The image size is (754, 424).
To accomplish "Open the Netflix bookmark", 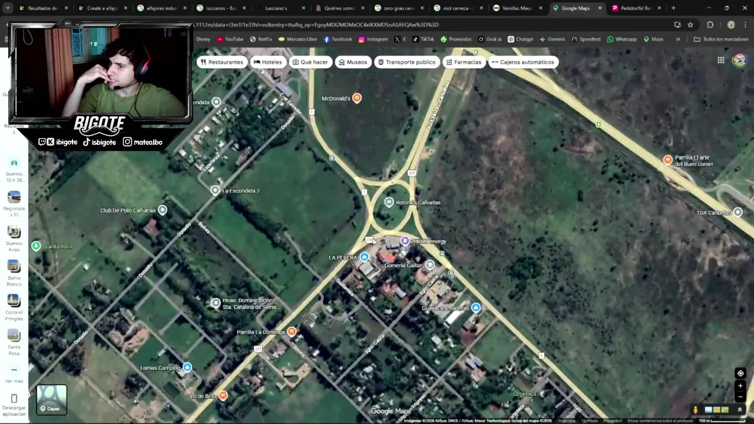I will point(261,39).
